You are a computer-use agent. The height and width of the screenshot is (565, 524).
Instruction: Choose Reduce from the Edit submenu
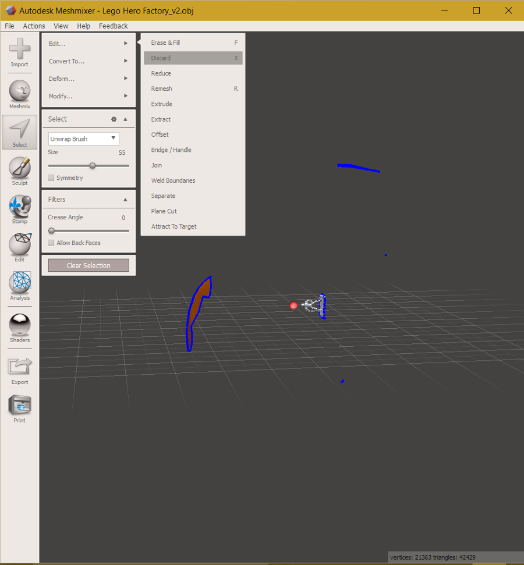tap(193, 73)
